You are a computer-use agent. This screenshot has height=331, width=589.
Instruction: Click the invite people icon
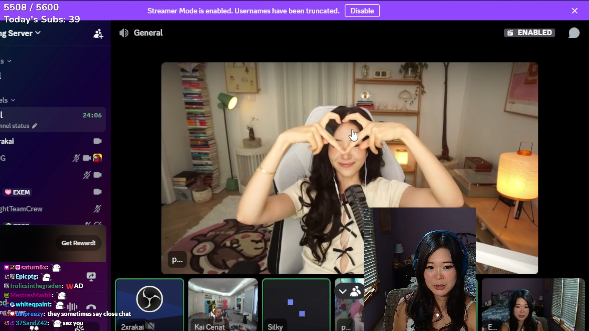[98, 34]
